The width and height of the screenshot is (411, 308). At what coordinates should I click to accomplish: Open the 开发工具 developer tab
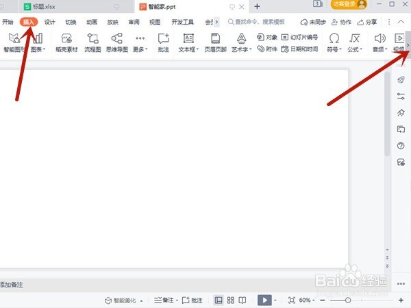tap(182, 22)
